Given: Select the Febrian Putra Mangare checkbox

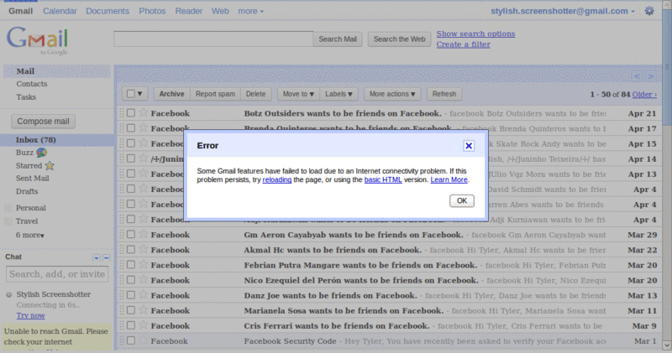Looking at the screenshot, I should tap(131, 265).
